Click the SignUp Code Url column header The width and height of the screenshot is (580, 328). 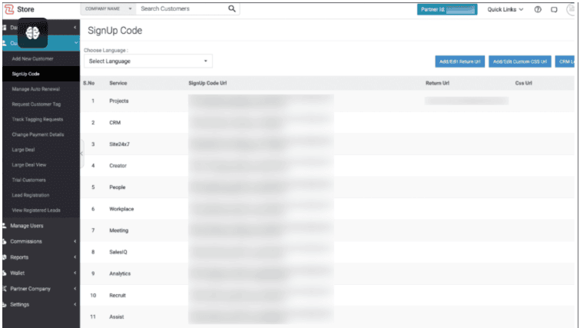point(207,83)
